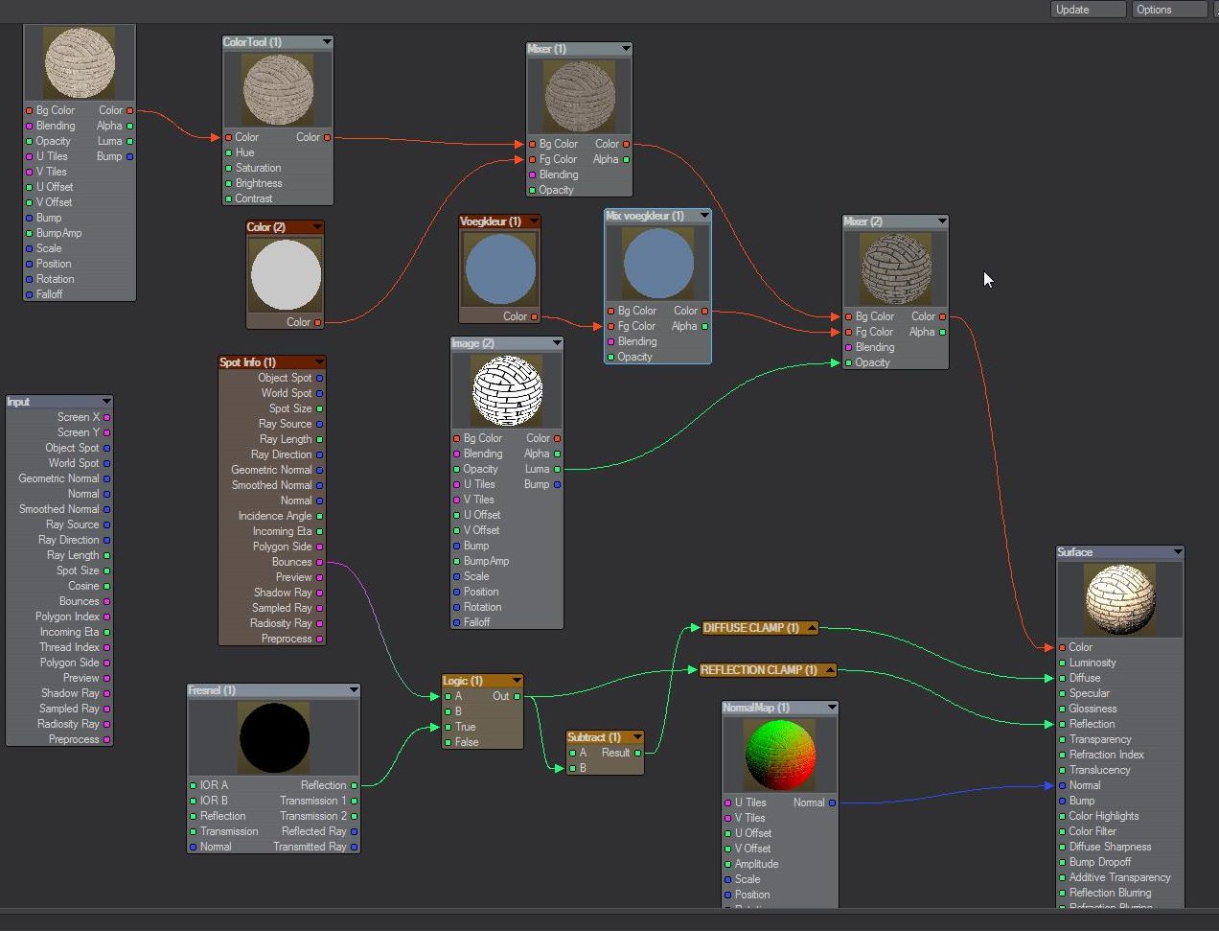The width and height of the screenshot is (1219, 931).
Task: Click the white Color (2) preview swatch
Action: [286, 274]
